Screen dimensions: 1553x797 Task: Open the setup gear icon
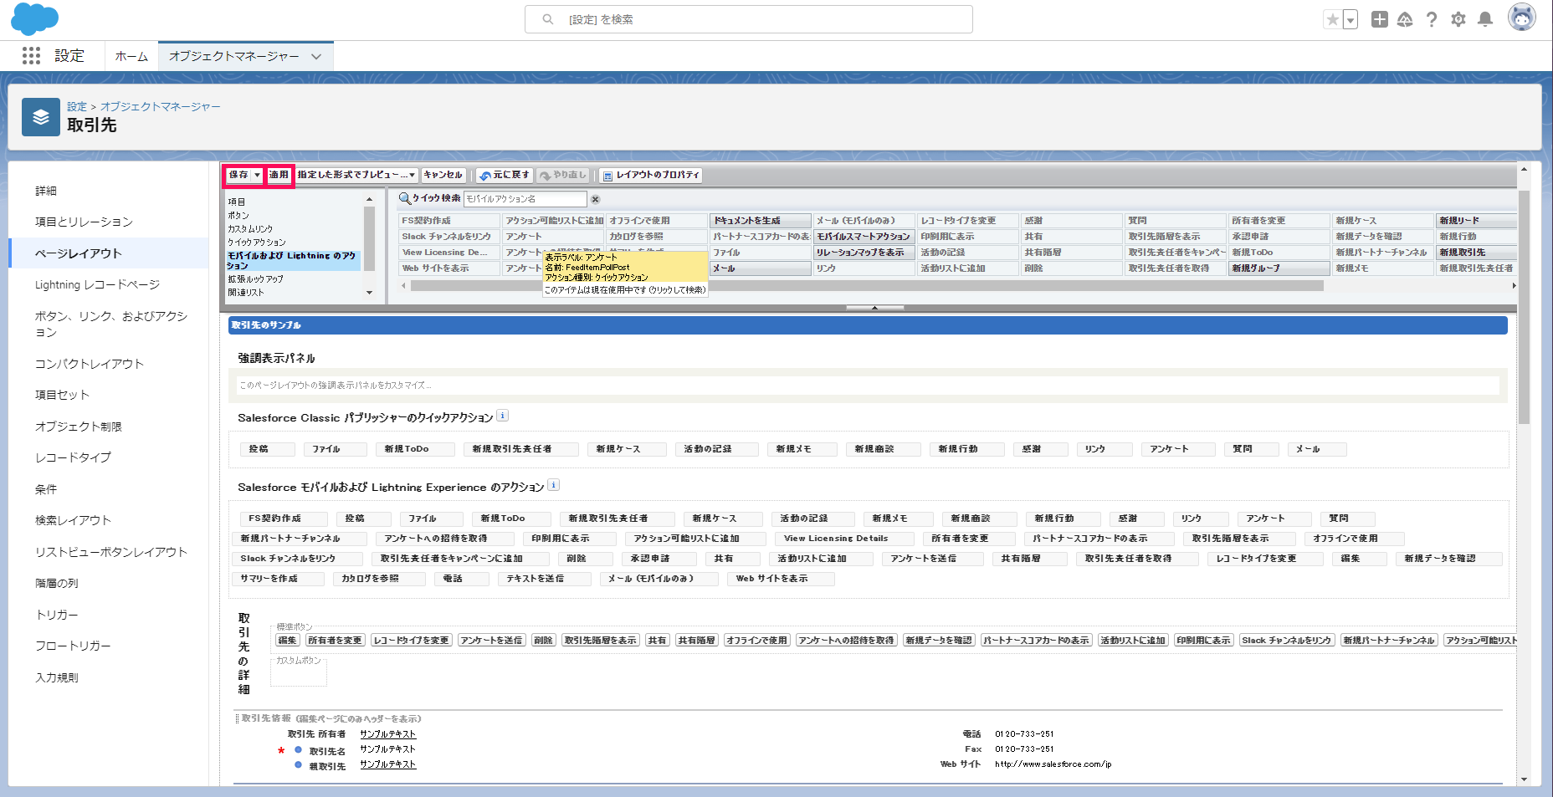pos(1458,19)
